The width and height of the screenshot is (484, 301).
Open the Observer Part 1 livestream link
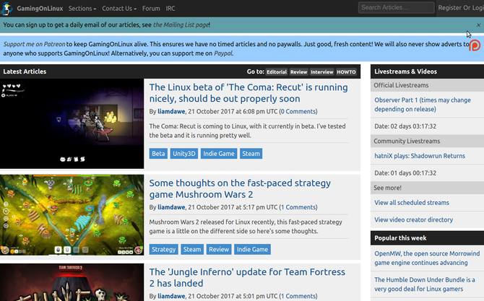click(x=423, y=105)
